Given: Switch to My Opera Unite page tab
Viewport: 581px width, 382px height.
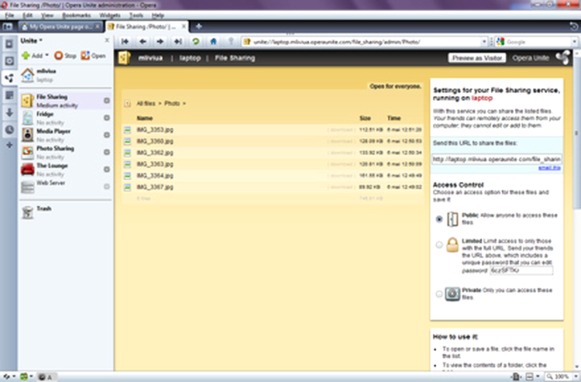Looking at the screenshot, I should 60,26.
